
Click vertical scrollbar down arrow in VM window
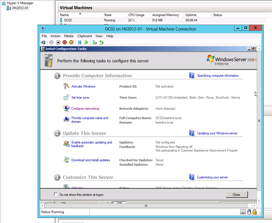click(259, 201)
